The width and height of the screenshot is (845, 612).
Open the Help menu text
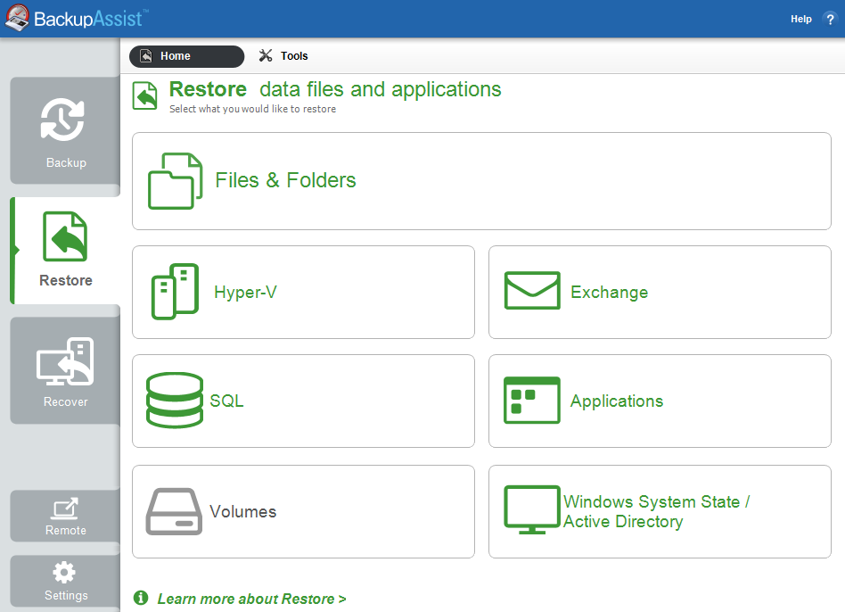pos(800,19)
